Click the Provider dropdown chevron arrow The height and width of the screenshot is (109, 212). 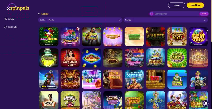pos(205,20)
